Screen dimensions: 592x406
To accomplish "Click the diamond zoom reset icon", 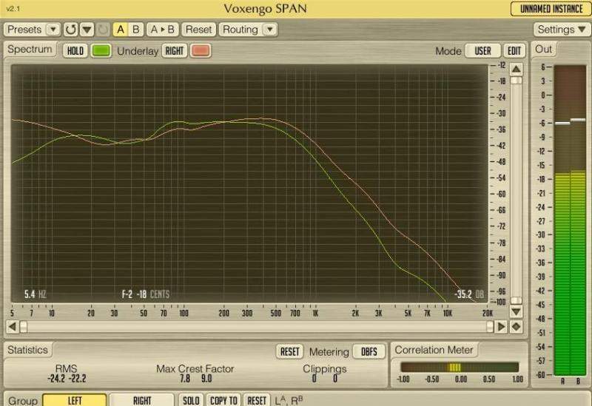I will click(516, 326).
